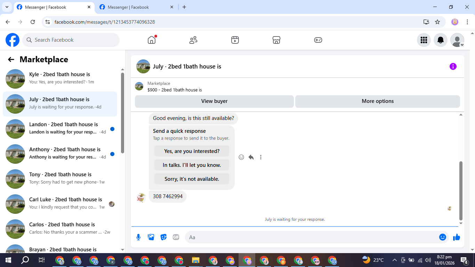Open conversation information purple icon
This screenshot has height=267, width=475.
(453, 66)
